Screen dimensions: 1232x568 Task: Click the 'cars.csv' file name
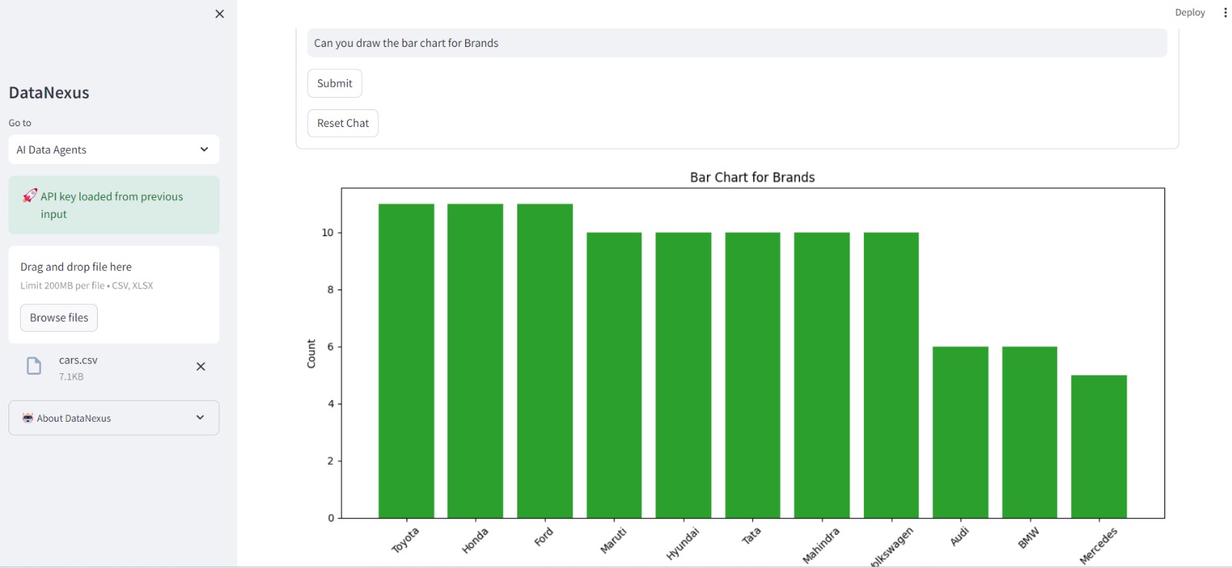click(x=79, y=360)
